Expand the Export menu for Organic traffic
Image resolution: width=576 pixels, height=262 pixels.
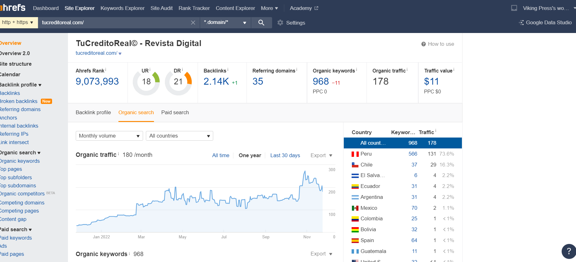coord(321,155)
